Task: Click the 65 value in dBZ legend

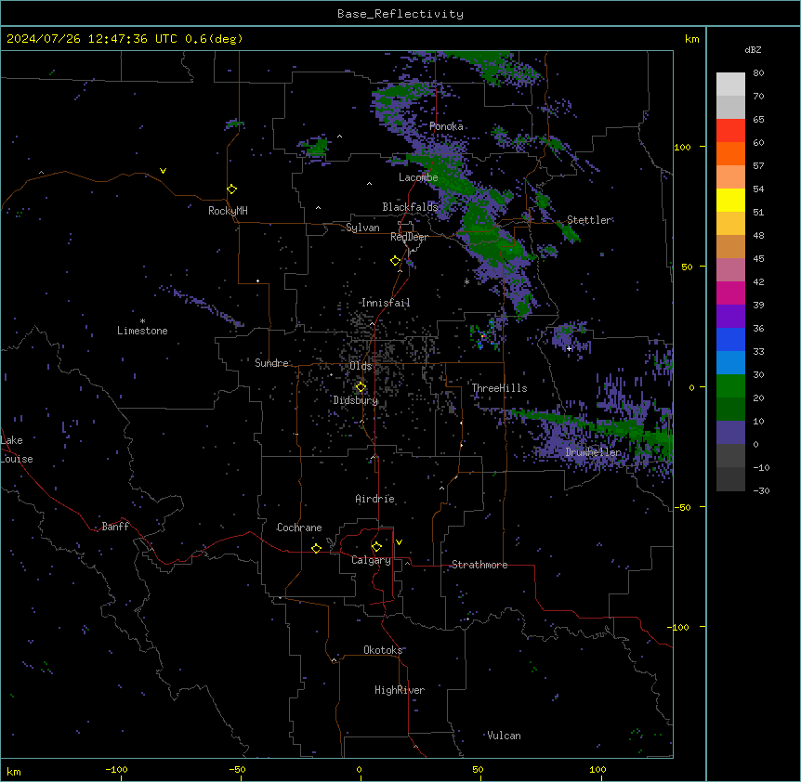Action: [758, 119]
